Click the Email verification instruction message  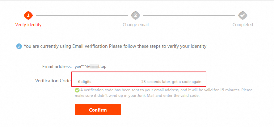coord(115,47)
